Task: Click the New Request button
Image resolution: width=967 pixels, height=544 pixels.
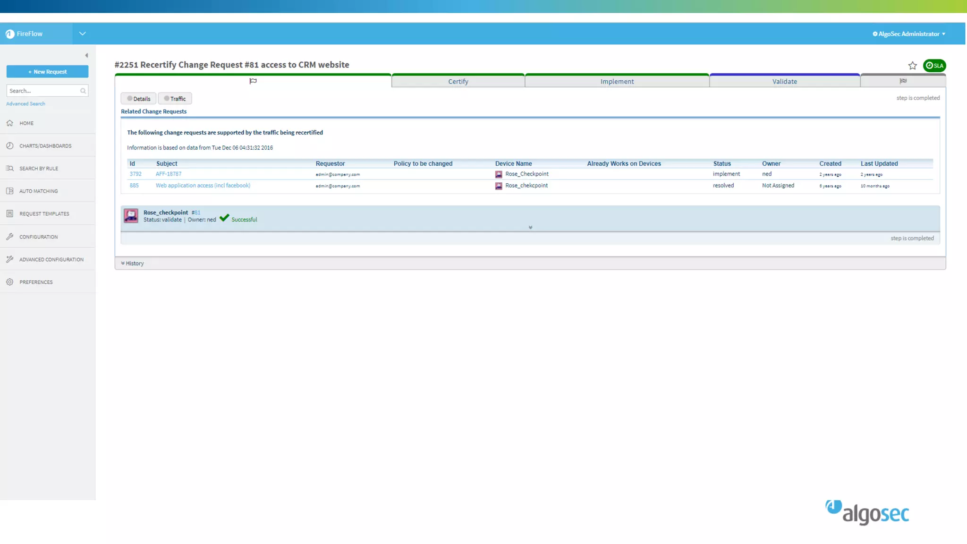Action: click(47, 72)
